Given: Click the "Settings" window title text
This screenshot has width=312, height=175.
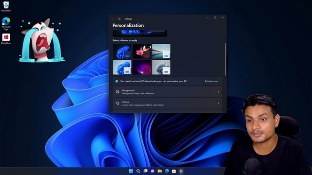Looking at the screenshot, I should (x=128, y=19).
